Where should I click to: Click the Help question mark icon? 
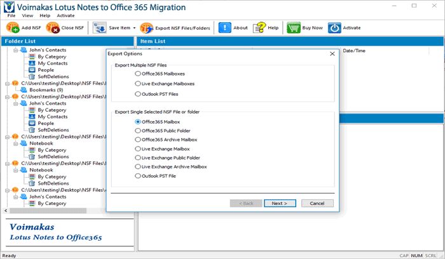pyautogui.click(x=259, y=28)
